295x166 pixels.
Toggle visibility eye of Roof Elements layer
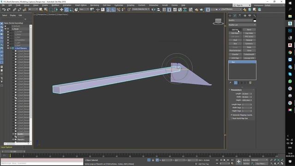coord(11,48)
